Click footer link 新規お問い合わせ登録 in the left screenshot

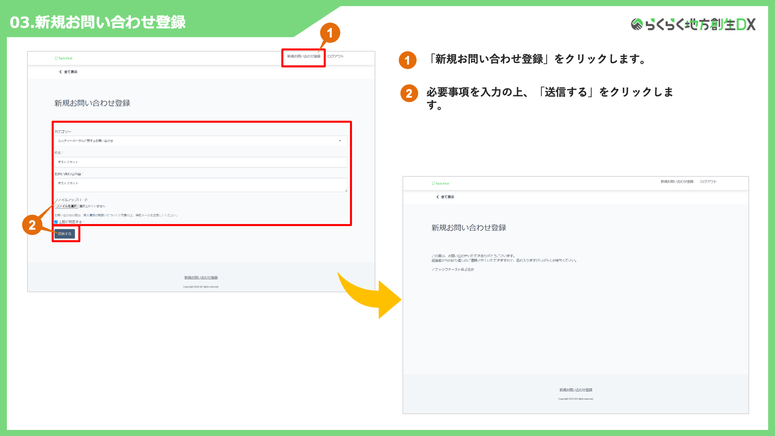(201, 278)
